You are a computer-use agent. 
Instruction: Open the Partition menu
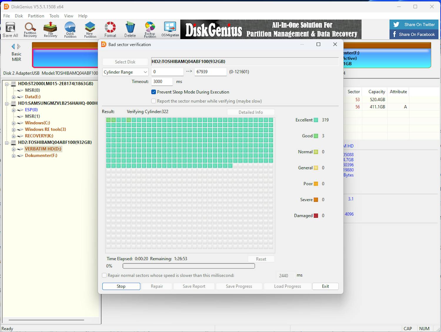36,16
